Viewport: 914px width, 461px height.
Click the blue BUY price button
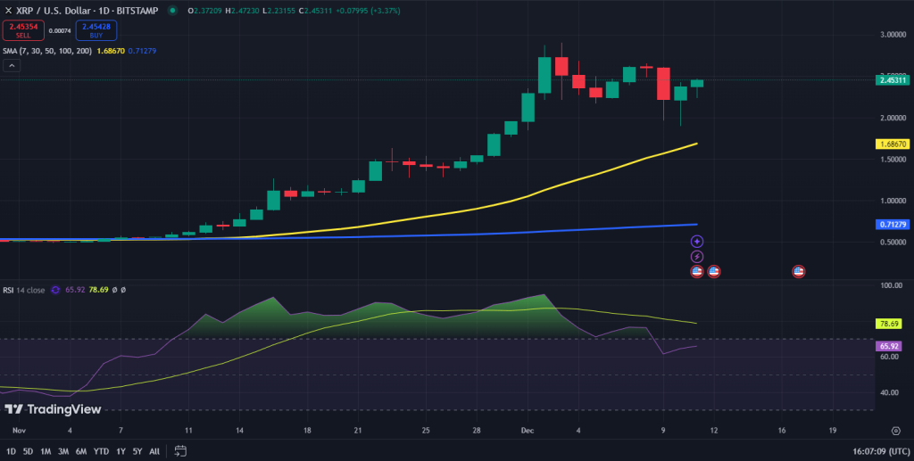click(x=96, y=30)
